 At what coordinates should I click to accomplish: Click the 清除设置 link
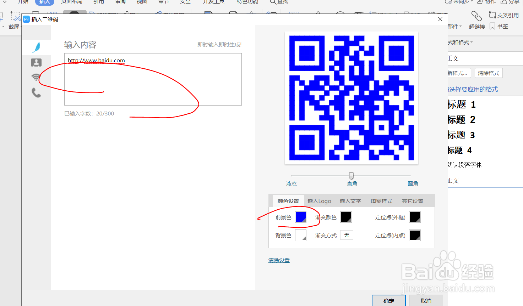pyautogui.click(x=279, y=260)
